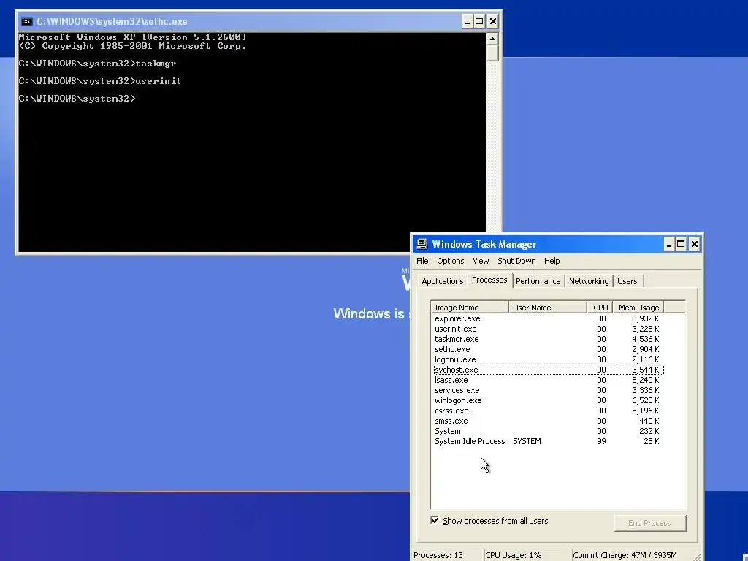Select logonui.exe process row
The image size is (748, 561).
click(x=548, y=359)
